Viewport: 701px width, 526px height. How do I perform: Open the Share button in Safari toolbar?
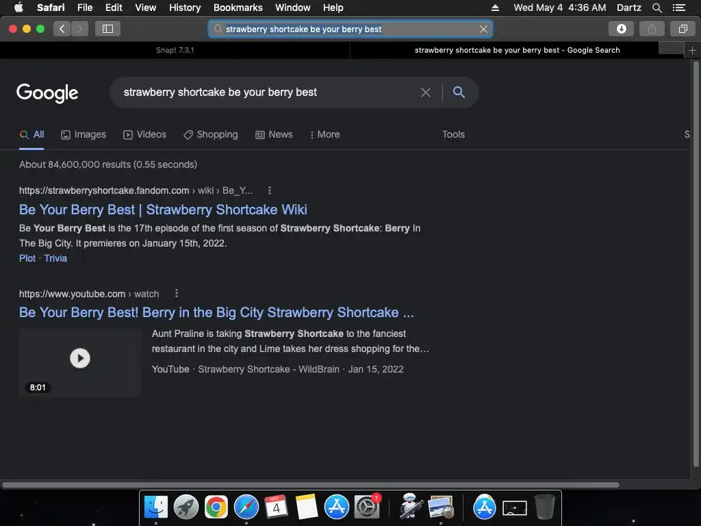[652, 29]
